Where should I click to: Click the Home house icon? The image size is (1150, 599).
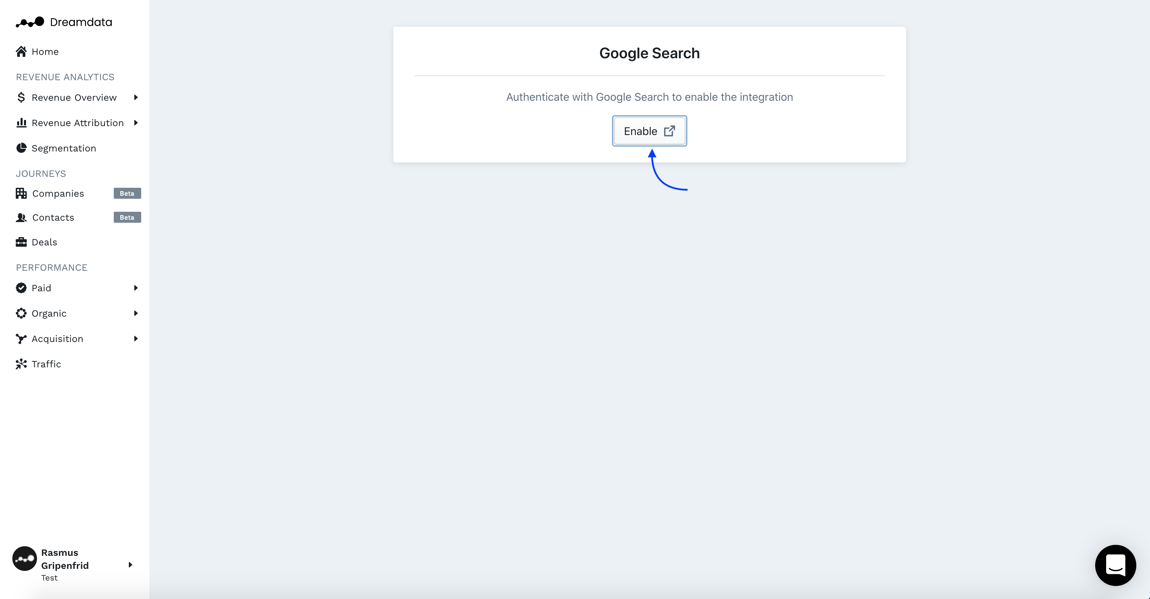pyautogui.click(x=21, y=52)
